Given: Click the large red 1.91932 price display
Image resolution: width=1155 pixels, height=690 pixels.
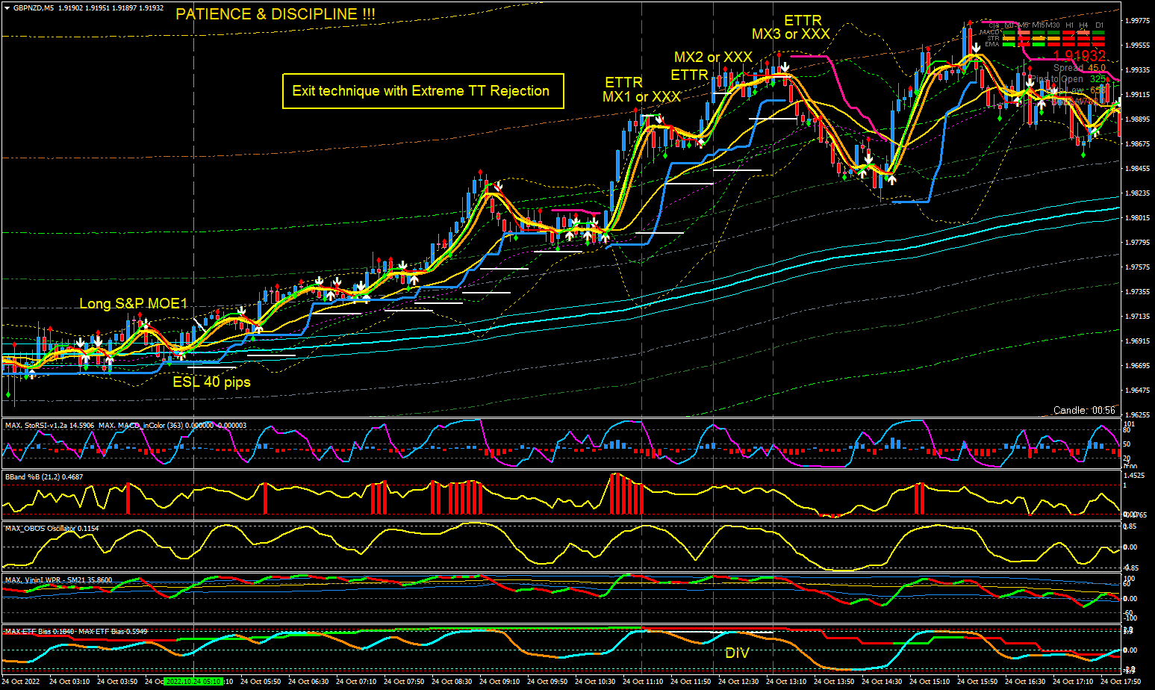Looking at the screenshot, I should (x=1079, y=57).
